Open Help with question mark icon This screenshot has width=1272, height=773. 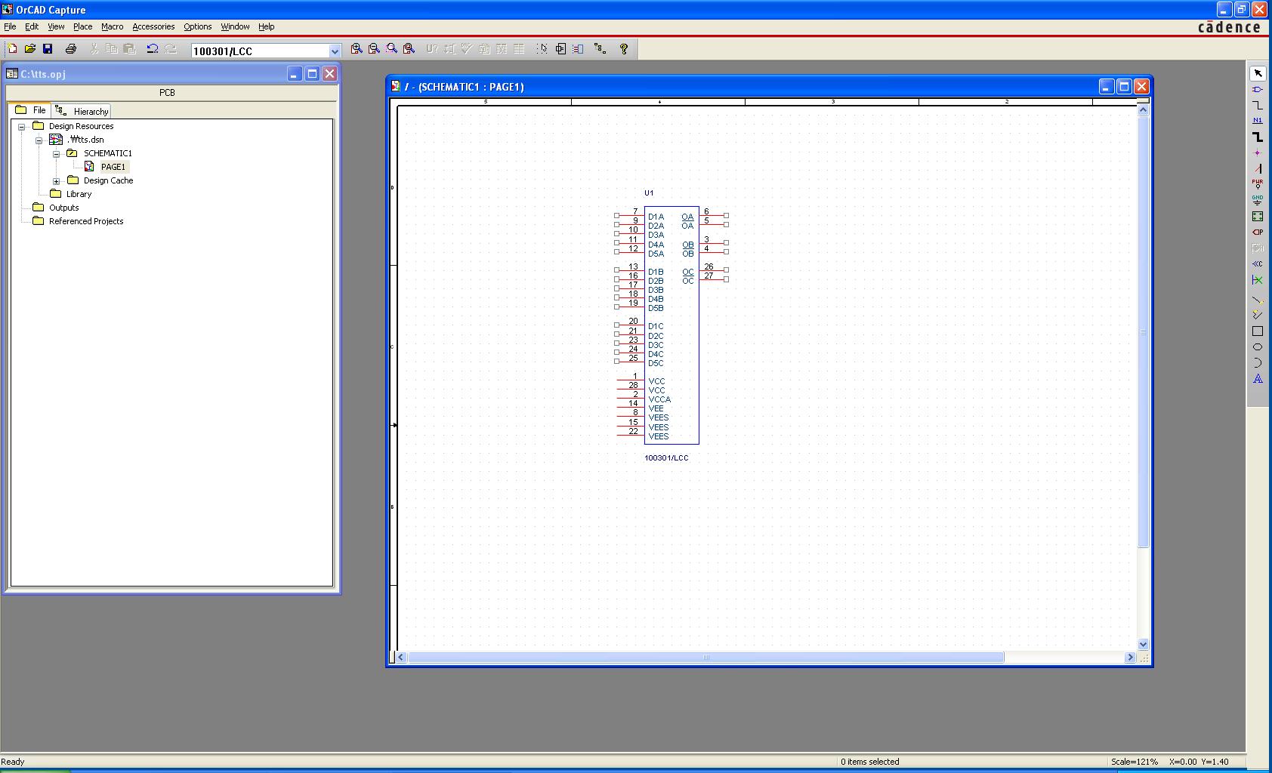click(x=624, y=49)
